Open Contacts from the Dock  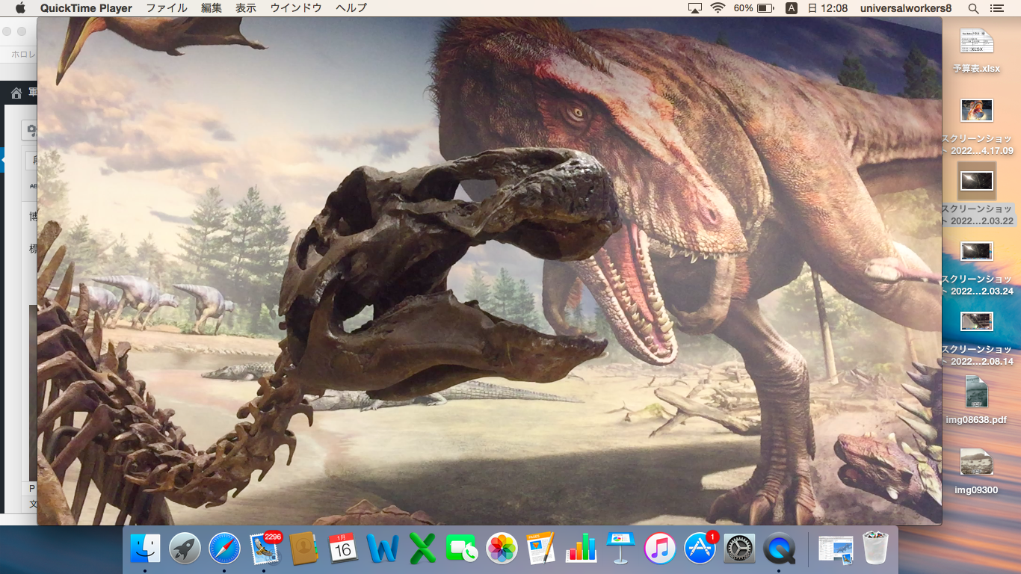coord(303,549)
